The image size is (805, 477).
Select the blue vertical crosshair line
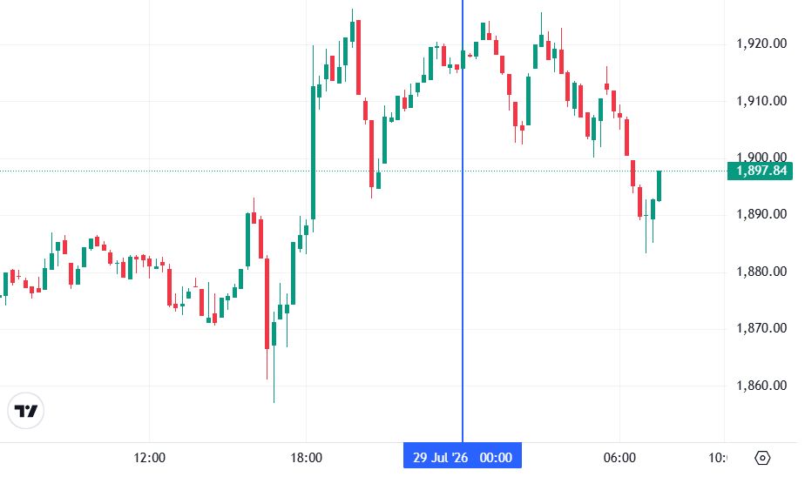point(463,220)
